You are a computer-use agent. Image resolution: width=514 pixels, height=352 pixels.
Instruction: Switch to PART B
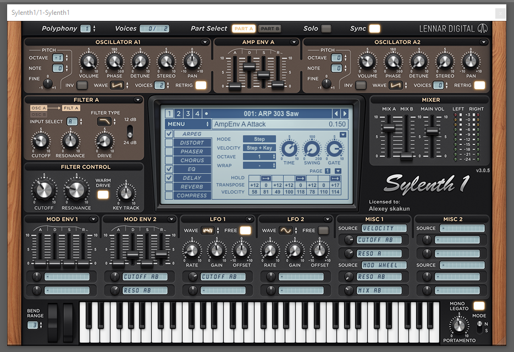pos(270,29)
